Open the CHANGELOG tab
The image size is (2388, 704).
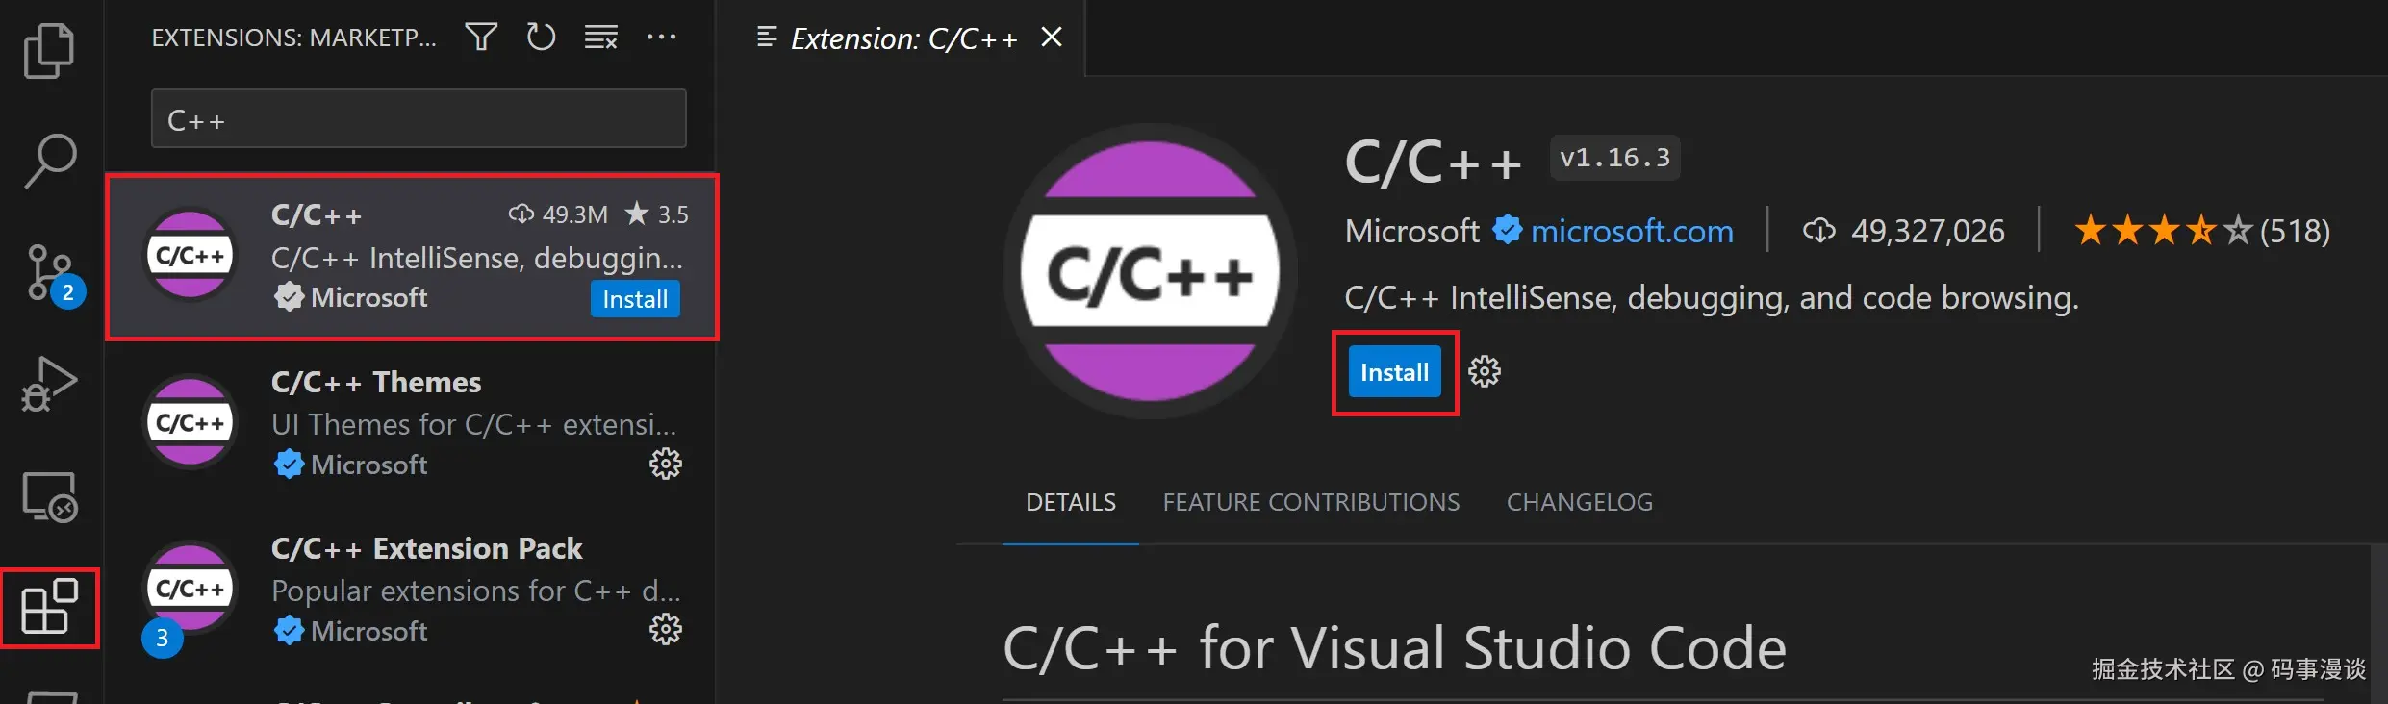pyautogui.click(x=1579, y=501)
